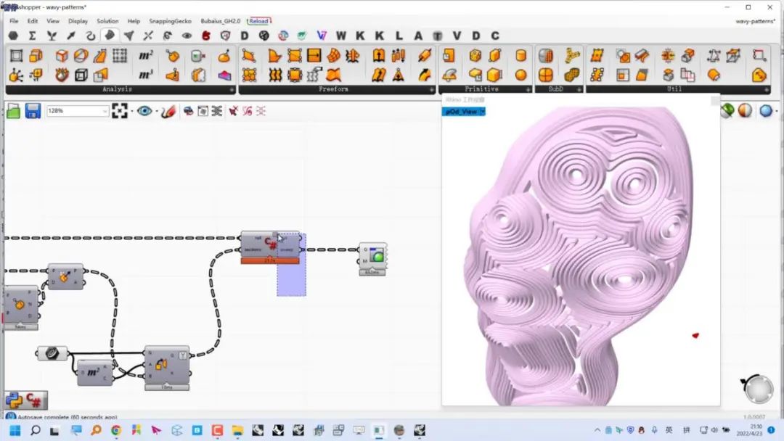784x441 pixels.
Task: Open the SnappingGecko menu
Action: (170, 21)
